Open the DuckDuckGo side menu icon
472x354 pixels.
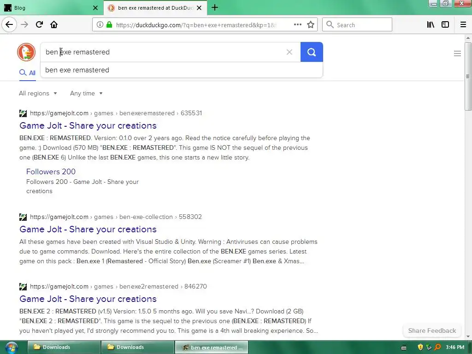pos(457,53)
